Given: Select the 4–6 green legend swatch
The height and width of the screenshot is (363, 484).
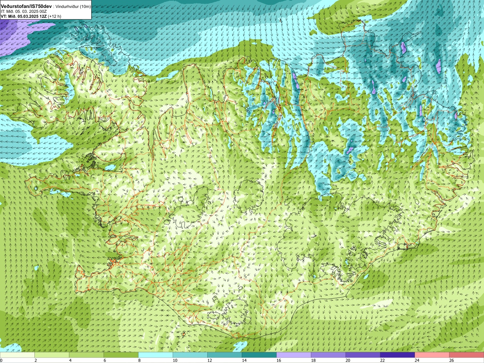Looking at the screenshot, I should click(87, 355).
